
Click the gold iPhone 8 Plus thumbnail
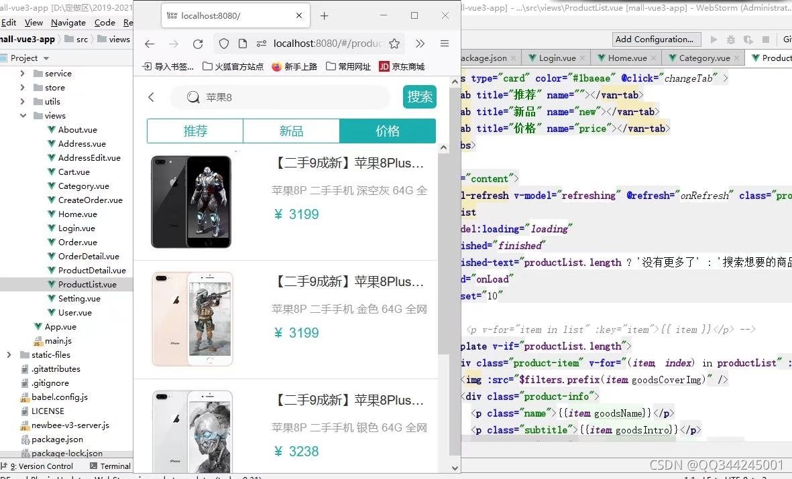tap(192, 319)
